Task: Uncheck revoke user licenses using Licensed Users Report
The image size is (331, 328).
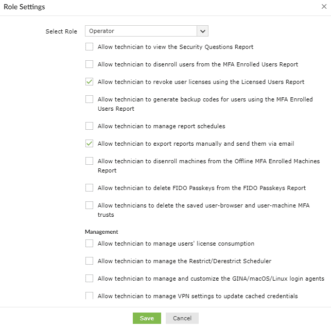Action: point(90,82)
